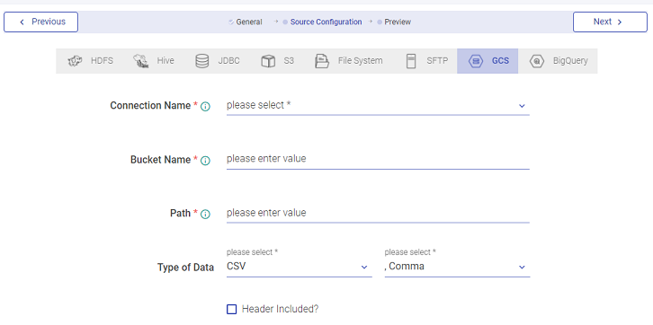Switch to the S3 source tab
Screen dimensions: 653x325
point(277,61)
